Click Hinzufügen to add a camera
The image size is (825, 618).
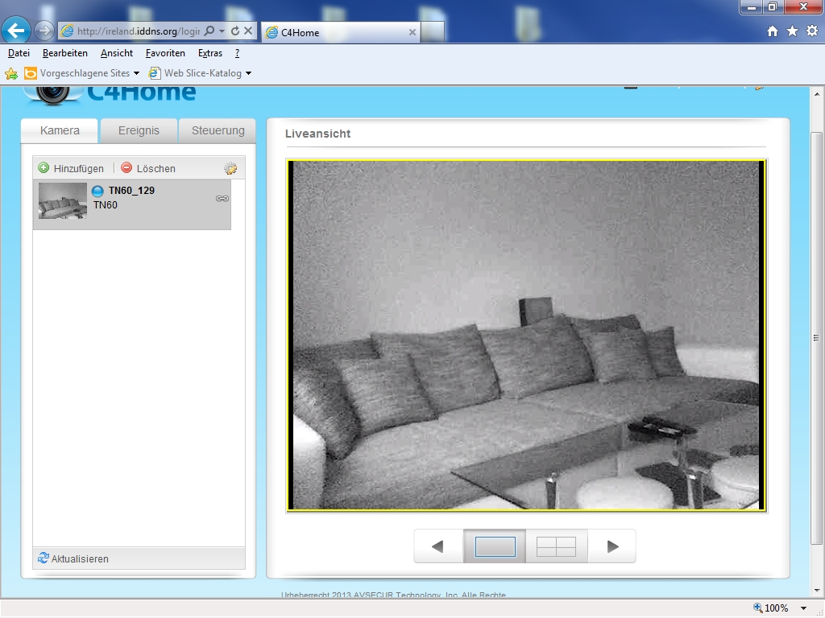(x=72, y=168)
